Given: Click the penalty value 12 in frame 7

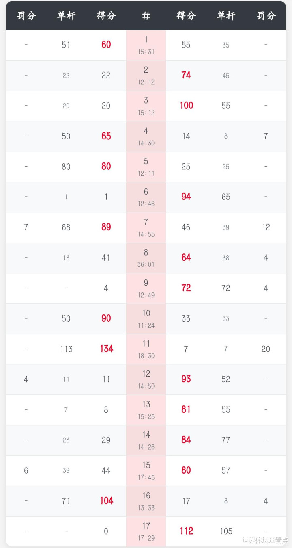Looking at the screenshot, I should point(266,227).
